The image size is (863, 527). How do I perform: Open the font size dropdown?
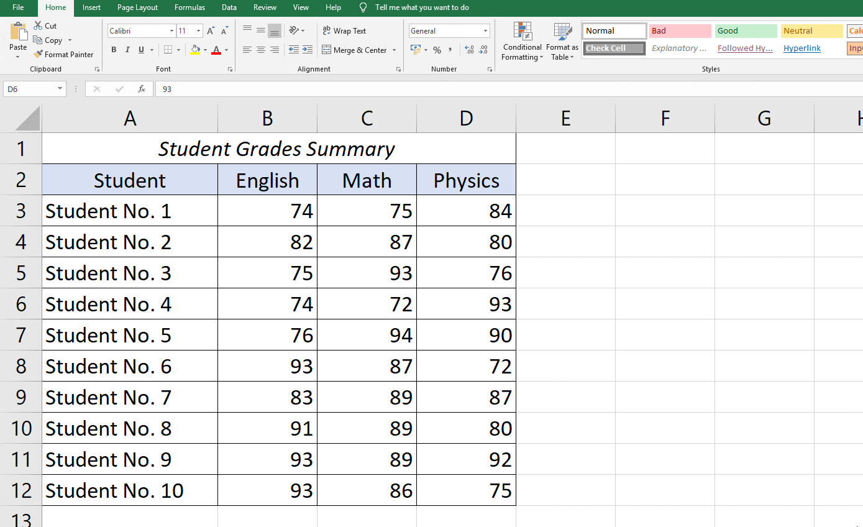198,30
